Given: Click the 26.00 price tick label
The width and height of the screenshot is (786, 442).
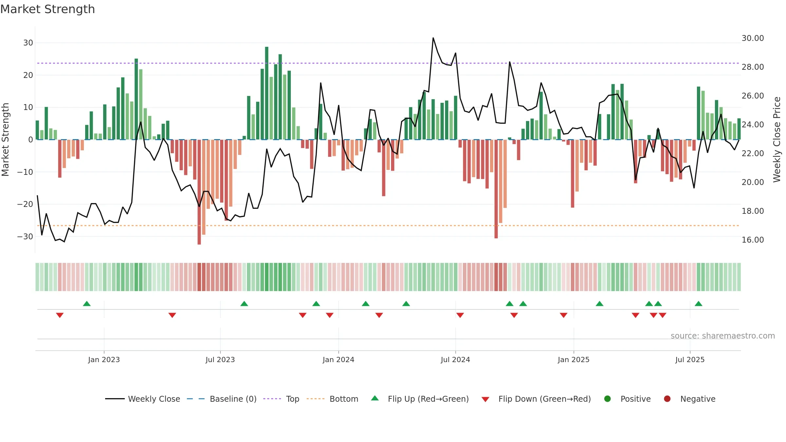Looking at the screenshot, I should [x=753, y=96].
